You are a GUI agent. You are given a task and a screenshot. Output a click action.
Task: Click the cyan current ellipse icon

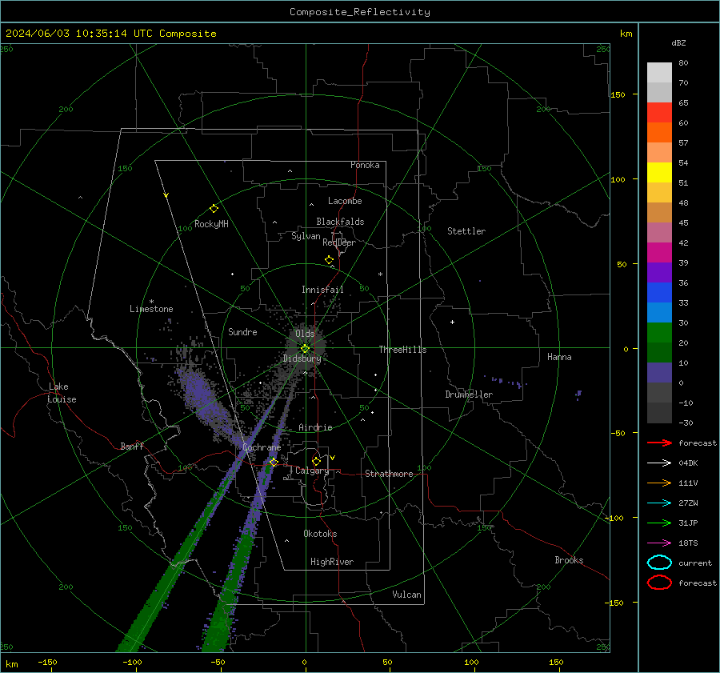(659, 563)
